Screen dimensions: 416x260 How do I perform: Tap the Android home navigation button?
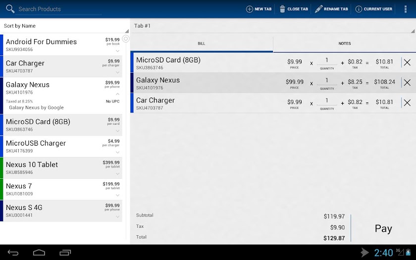[x=39, y=253]
